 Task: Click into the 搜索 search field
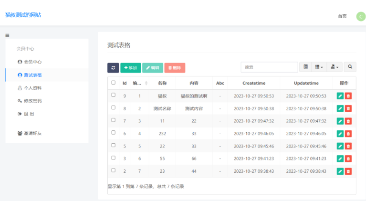pos(269,67)
